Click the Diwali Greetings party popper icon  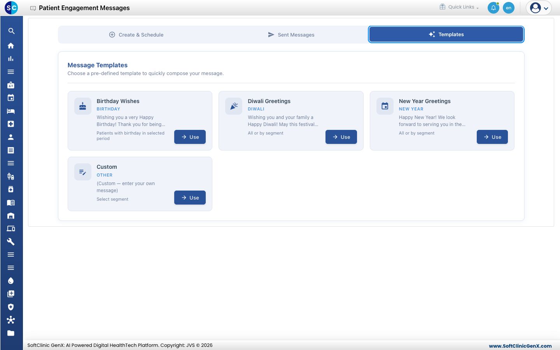[x=234, y=106]
